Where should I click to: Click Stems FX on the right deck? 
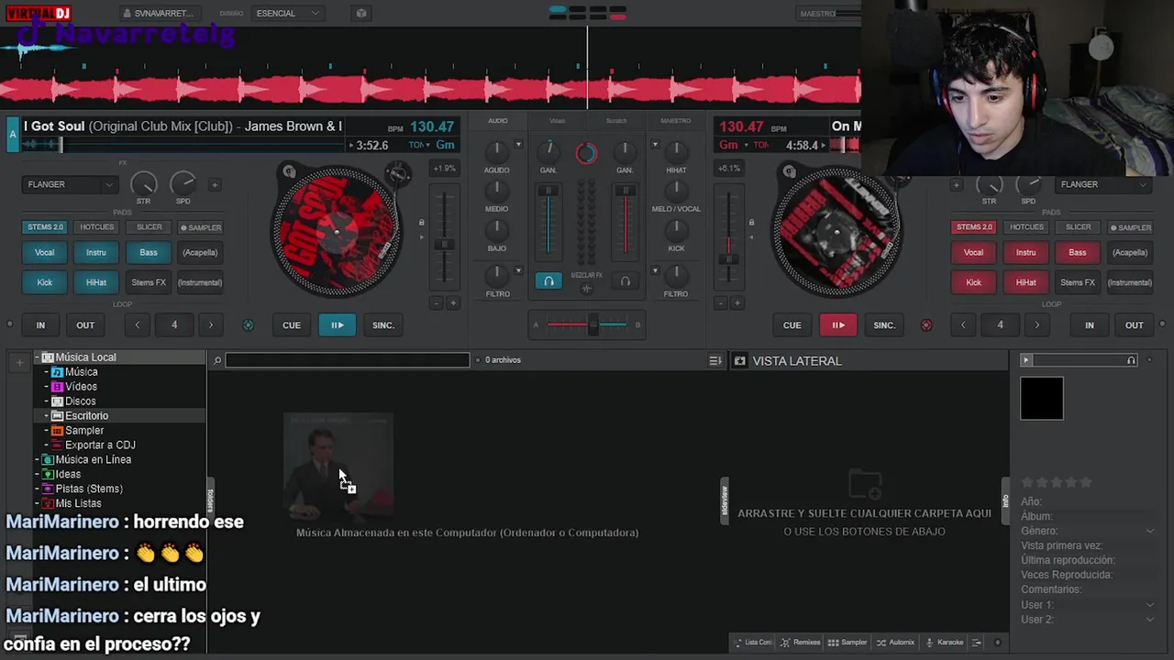pos(1078,282)
